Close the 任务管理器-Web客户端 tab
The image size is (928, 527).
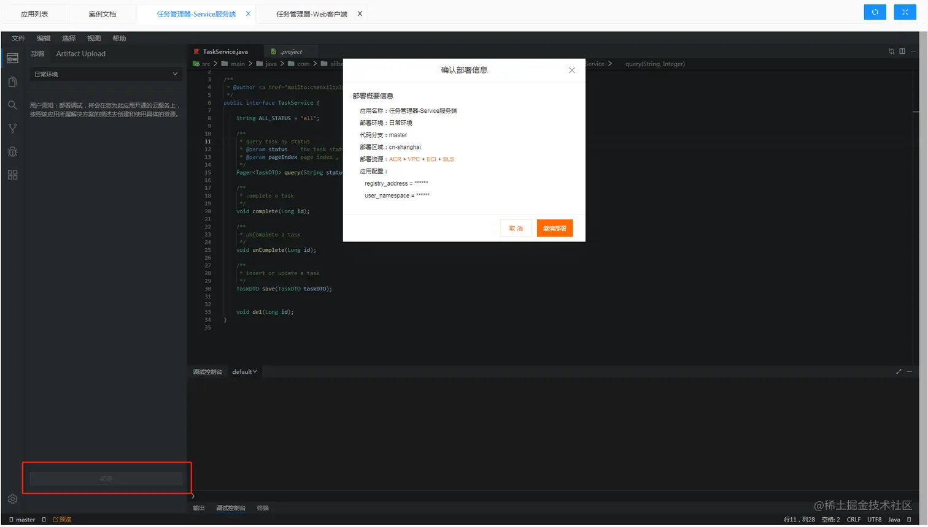coord(360,13)
